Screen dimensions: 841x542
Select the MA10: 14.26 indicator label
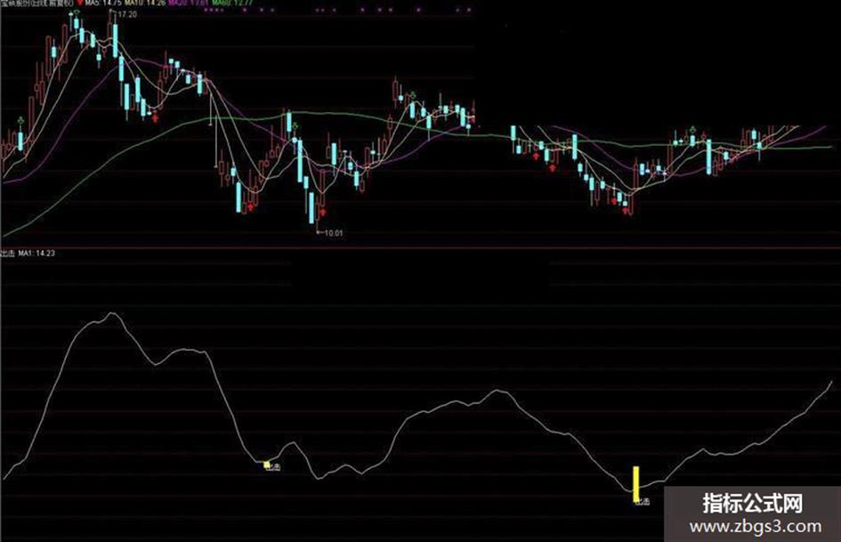(x=145, y=3)
